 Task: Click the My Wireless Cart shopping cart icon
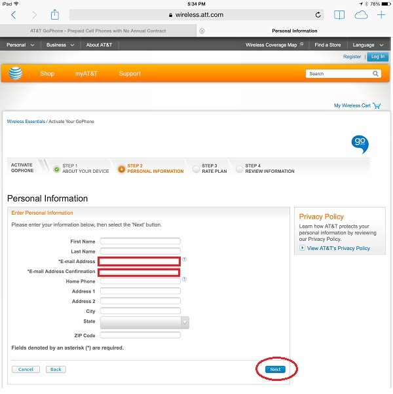coord(377,105)
